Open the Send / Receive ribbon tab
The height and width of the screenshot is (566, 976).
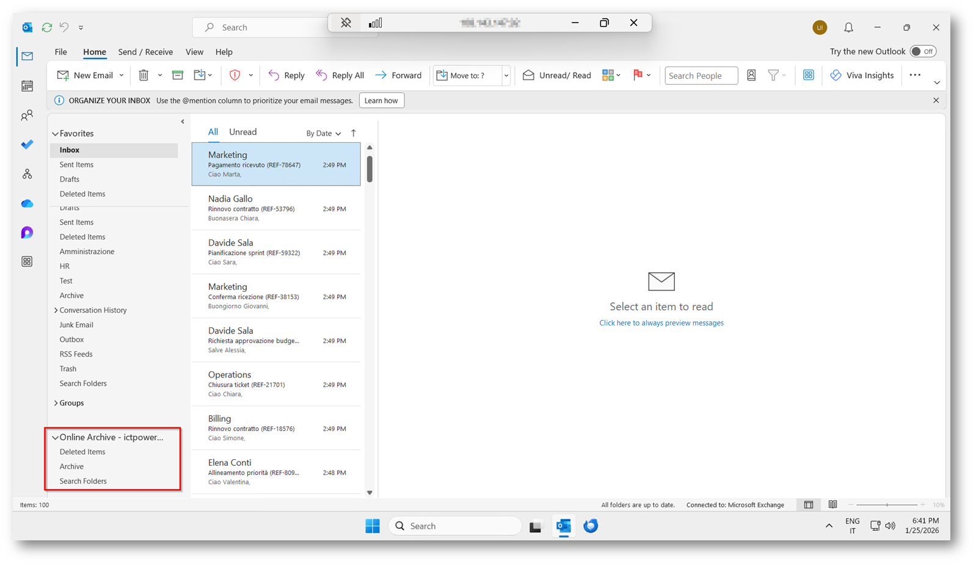pos(145,52)
